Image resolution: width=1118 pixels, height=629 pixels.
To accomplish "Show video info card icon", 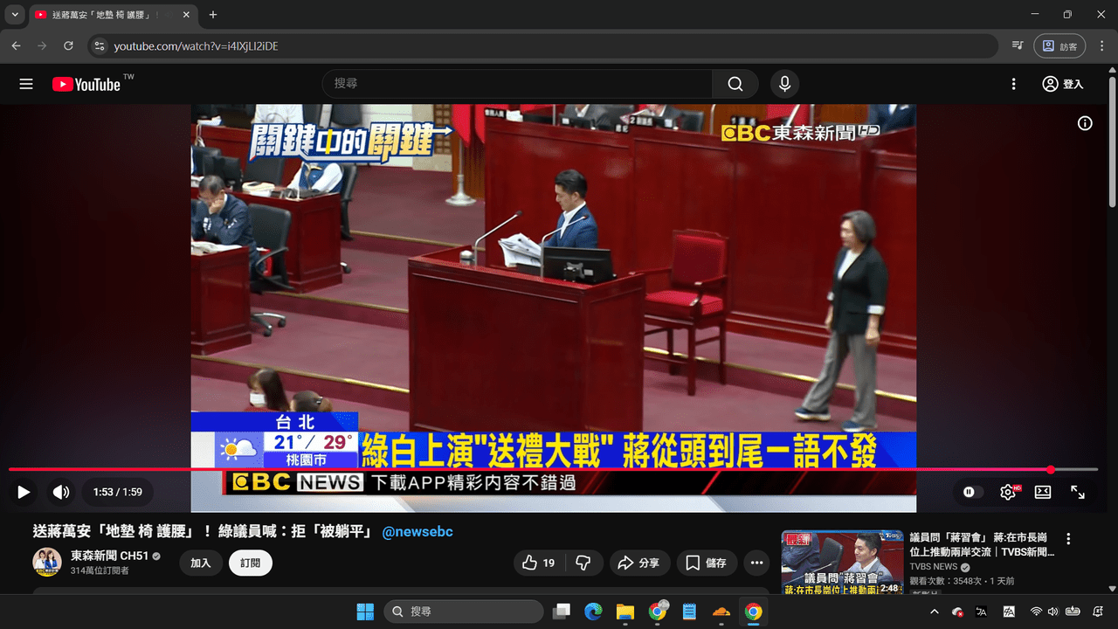I will (x=1085, y=123).
